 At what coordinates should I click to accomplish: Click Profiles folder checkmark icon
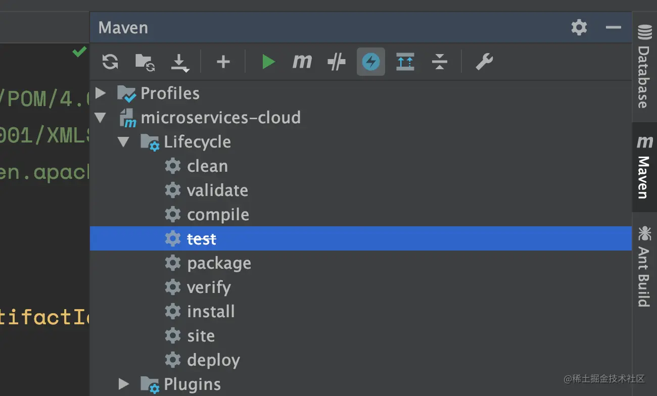tap(127, 93)
